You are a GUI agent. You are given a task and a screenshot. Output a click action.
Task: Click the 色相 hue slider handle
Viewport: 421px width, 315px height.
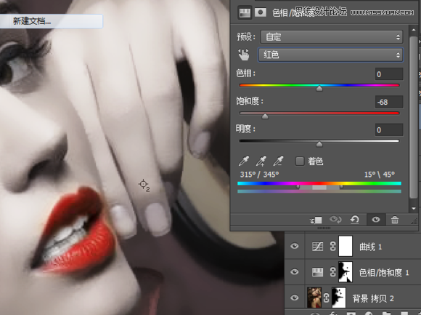319,88
